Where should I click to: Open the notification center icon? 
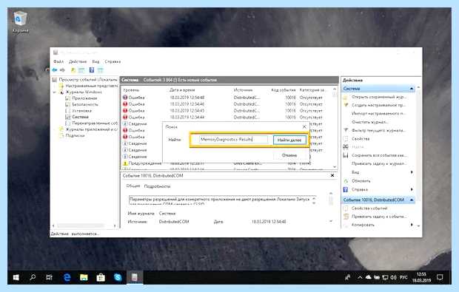(440, 277)
